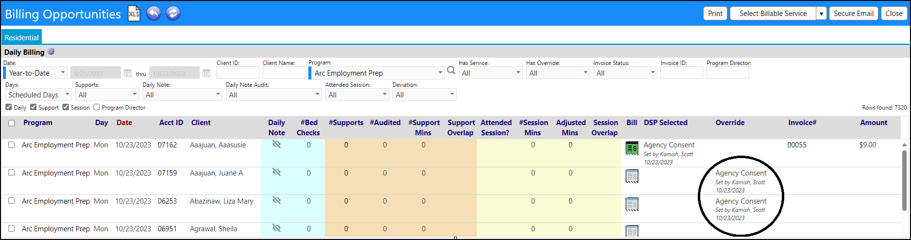
Task: Click the Client ID input field
Action: coord(238,73)
